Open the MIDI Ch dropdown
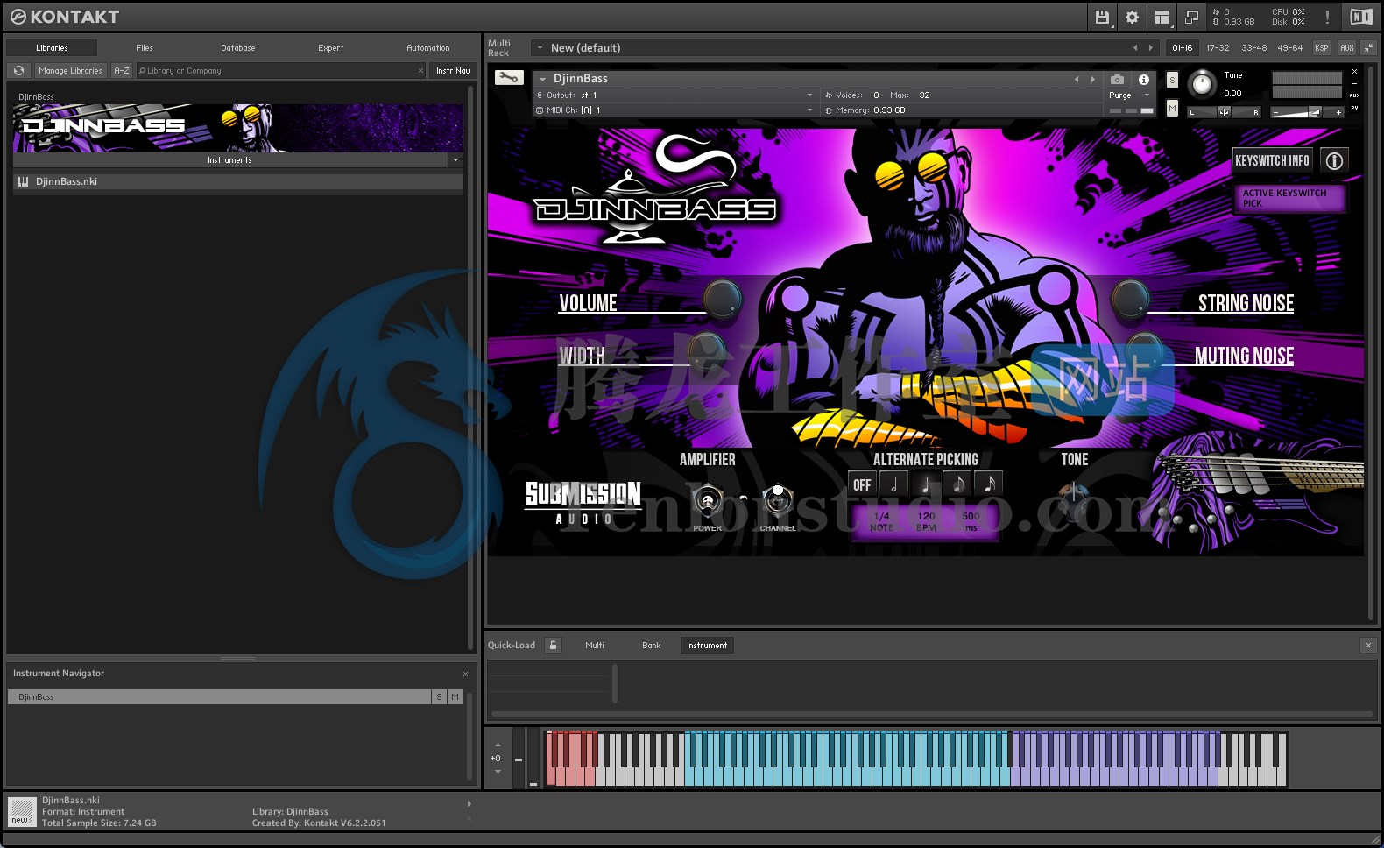Viewport: 1384px width, 848px height. [x=674, y=110]
